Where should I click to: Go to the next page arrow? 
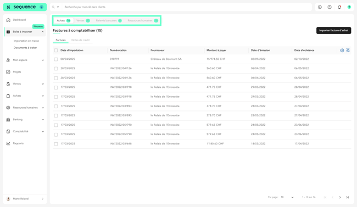340,197
